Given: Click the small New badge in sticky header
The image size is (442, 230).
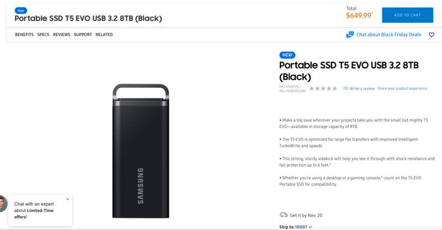Looking at the screenshot, I should point(21,11).
